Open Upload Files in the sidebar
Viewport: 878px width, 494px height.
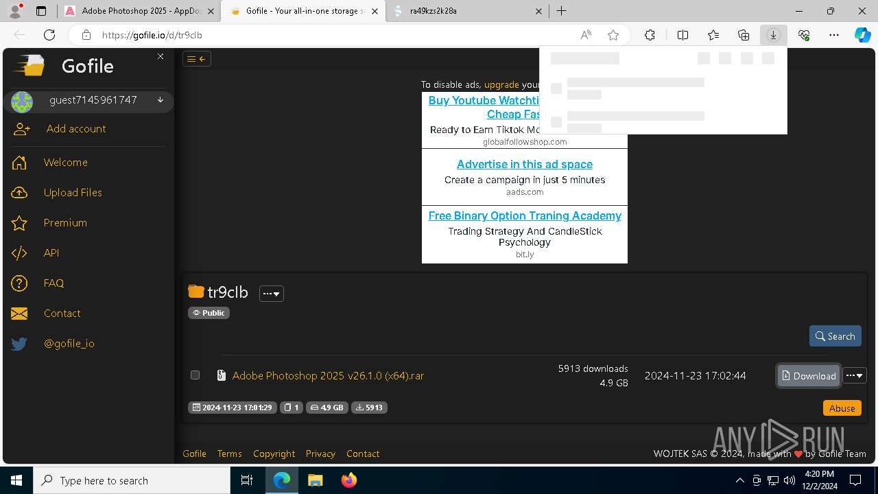click(73, 193)
